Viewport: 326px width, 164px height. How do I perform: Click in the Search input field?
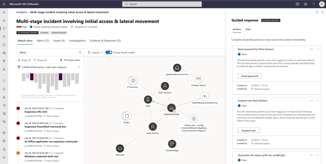point(162,4)
